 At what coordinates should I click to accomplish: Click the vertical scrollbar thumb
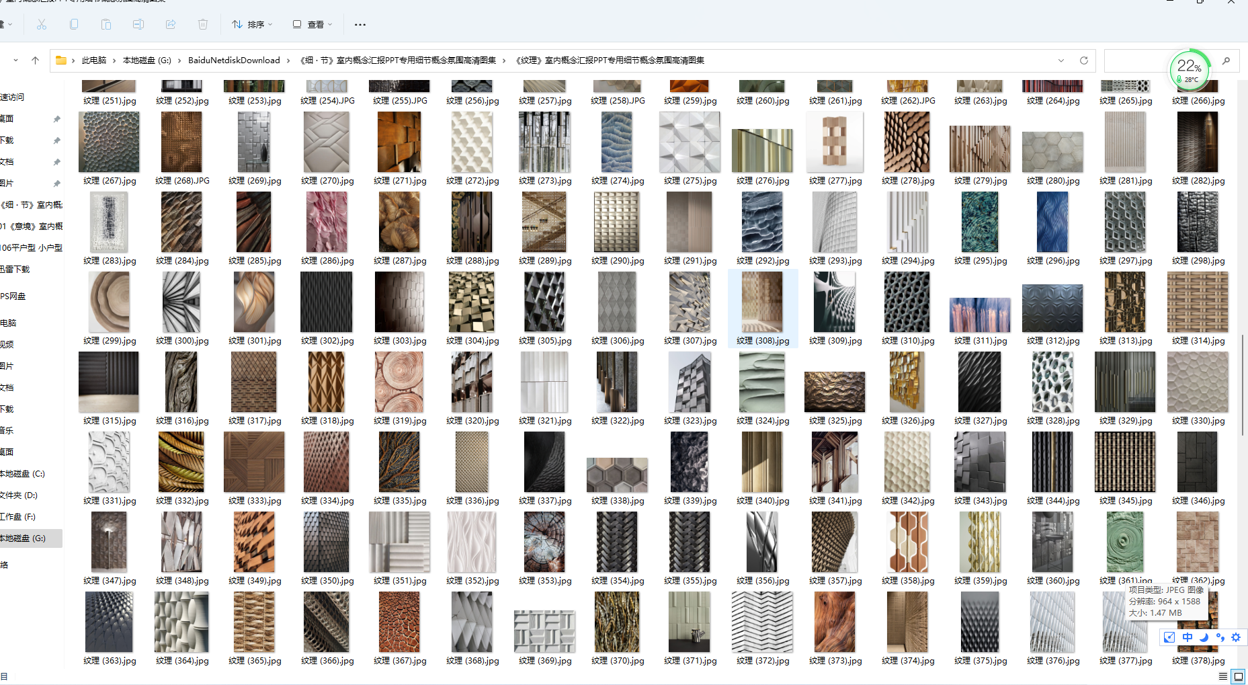click(x=1243, y=385)
